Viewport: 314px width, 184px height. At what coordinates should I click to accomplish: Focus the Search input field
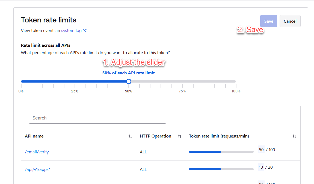pyautogui.click(x=97, y=118)
